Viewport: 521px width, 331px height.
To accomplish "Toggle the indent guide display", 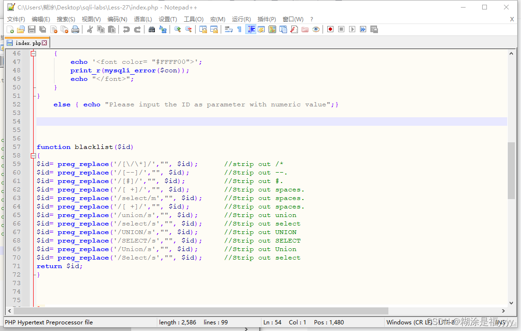I will point(251,29).
